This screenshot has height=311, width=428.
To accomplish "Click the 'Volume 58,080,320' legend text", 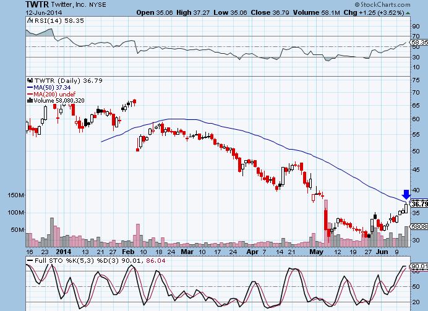I will tap(59, 101).
